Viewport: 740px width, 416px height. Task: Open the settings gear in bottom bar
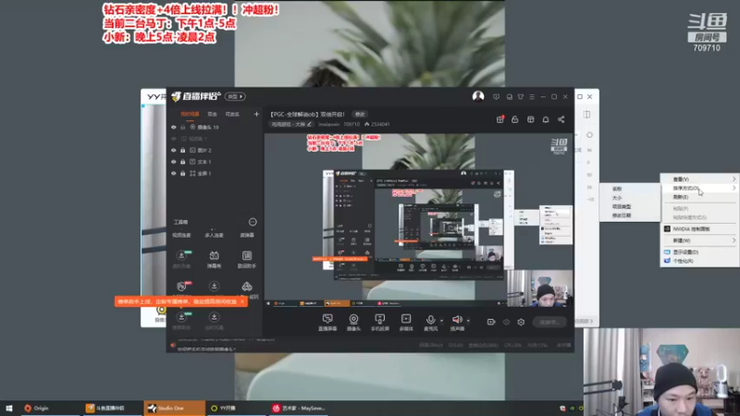click(521, 322)
